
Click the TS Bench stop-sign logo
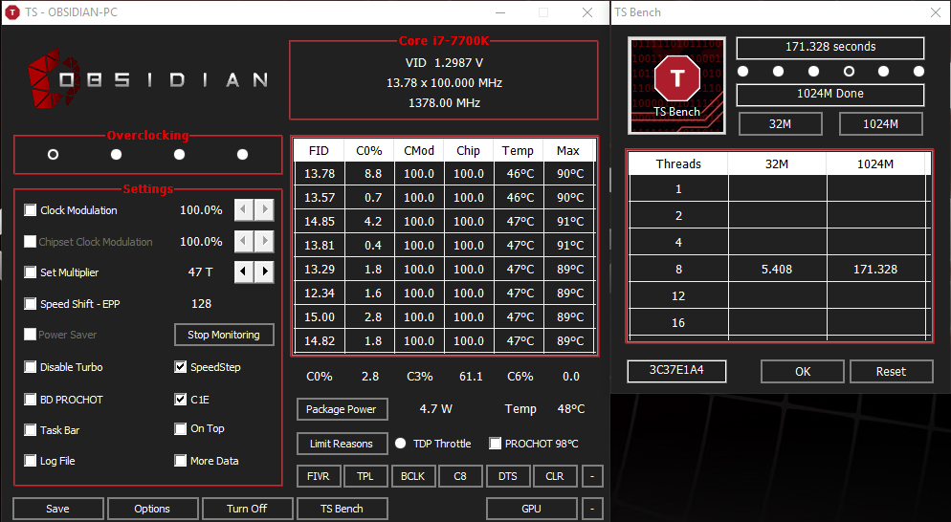[676, 85]
